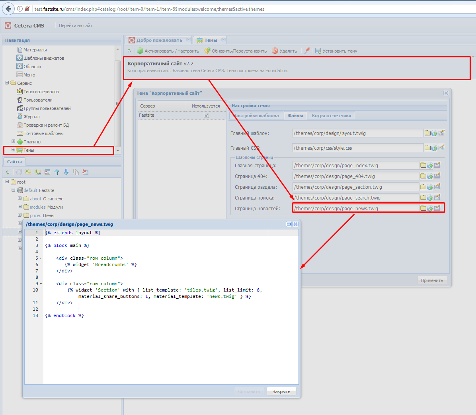Expand the about О системе folder
The height and width of the screenshot is (415, 476).
click(x=20, y=198)
